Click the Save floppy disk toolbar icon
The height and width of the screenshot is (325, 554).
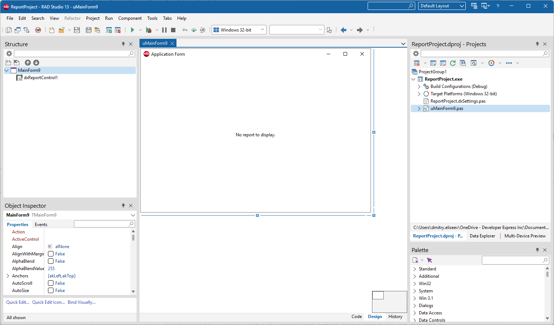77,30
